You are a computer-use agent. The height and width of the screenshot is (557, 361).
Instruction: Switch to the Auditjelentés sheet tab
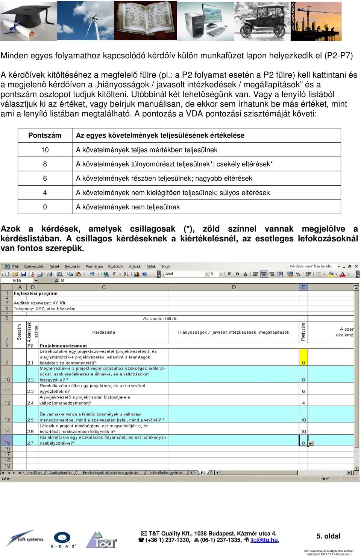pos(60,473)
